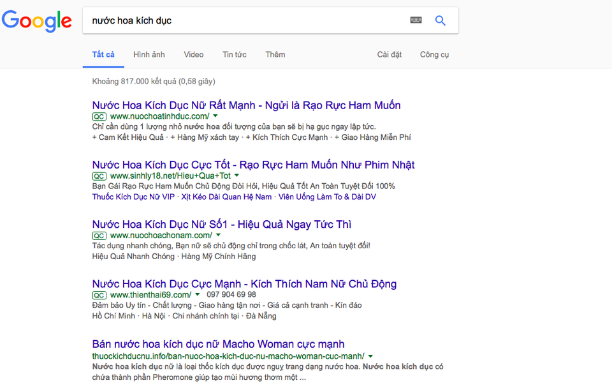Switch to the 'Video' tab

pyautogui.click(x=194, y=55)
